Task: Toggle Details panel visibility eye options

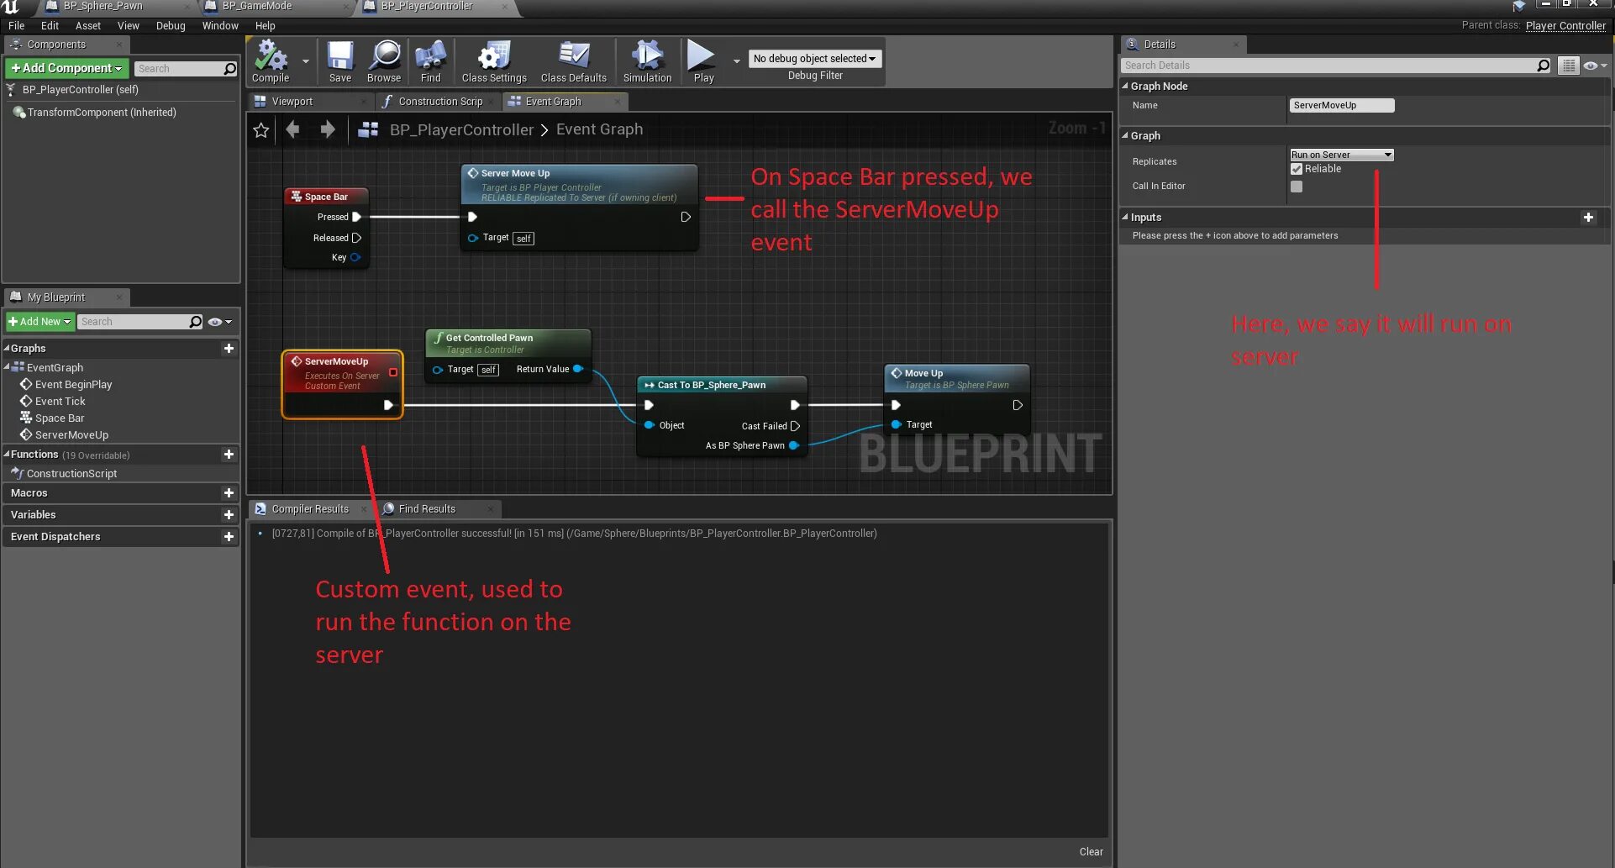Action: pyautogui.click(x=1594, y=66)
